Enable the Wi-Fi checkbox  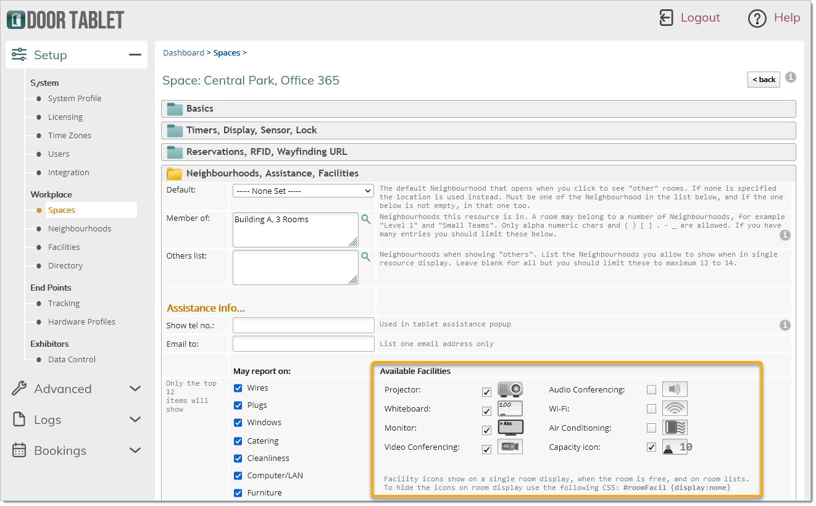(x=651, y=409)
